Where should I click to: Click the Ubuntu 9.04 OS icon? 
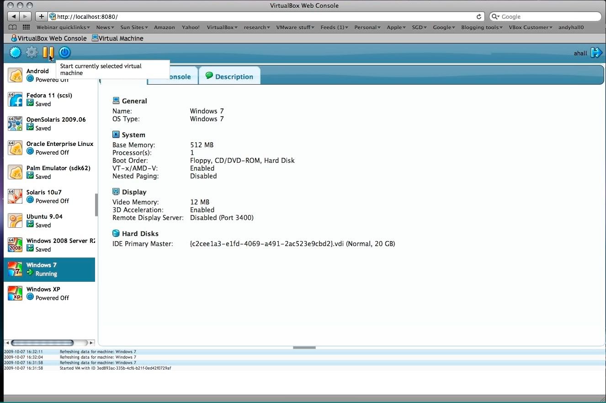click(15, 220)
